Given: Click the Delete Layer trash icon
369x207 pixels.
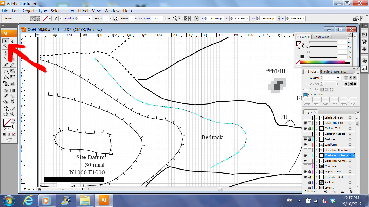Looking at the screenshot, I should pos(350,191).
